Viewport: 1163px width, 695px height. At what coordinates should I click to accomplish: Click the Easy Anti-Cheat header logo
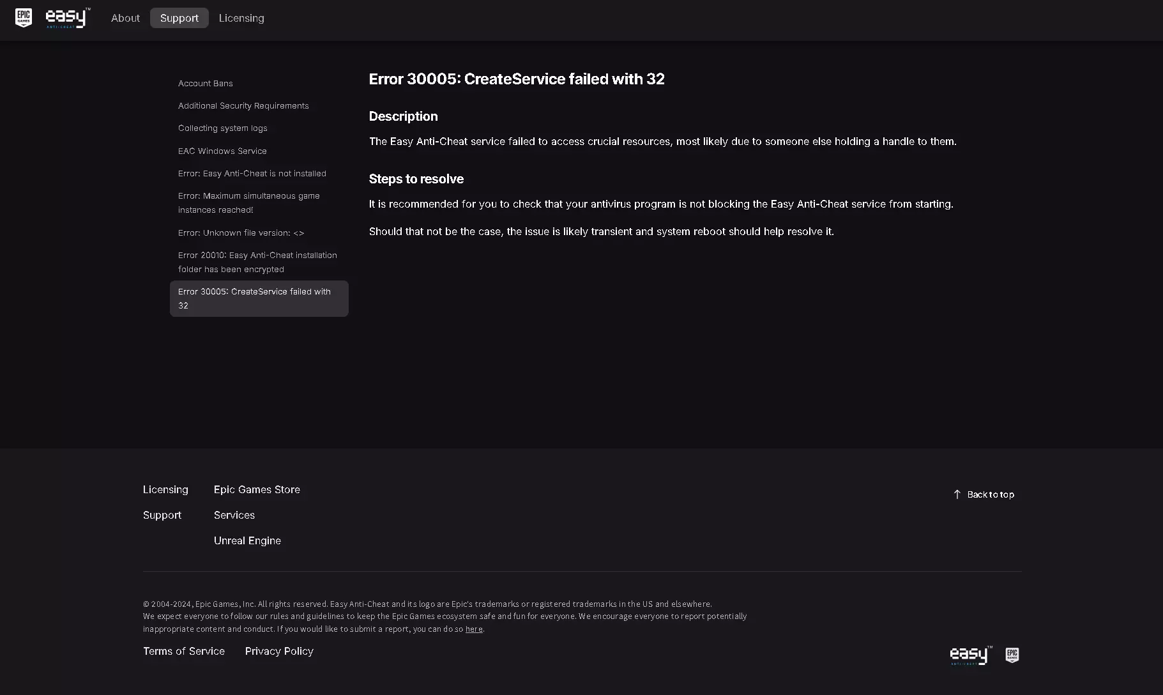[x=68, y=18]
